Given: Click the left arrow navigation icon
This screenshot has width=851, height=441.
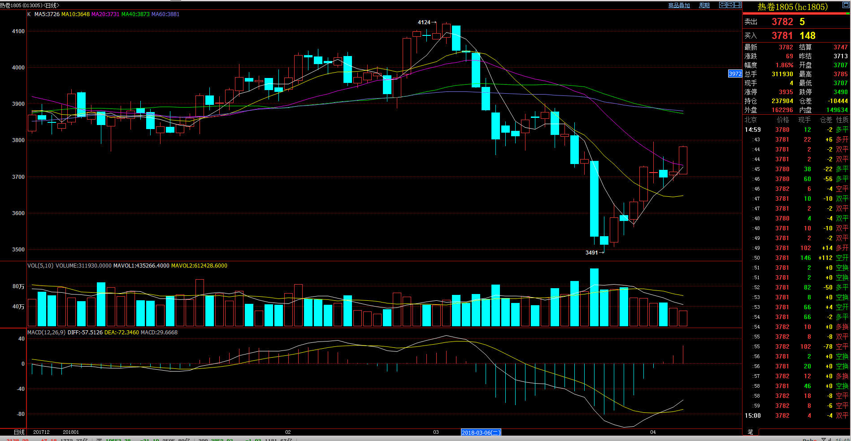Looking at the screenshot, I should pos(723,5).
